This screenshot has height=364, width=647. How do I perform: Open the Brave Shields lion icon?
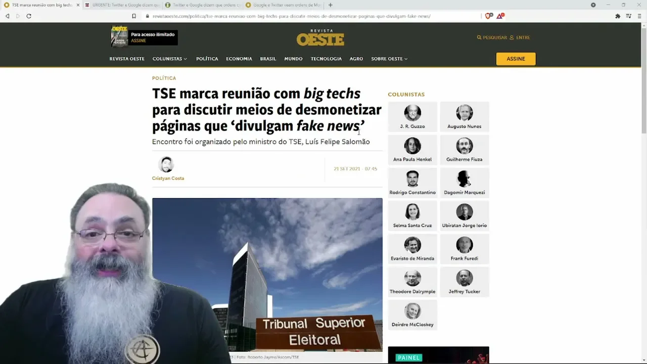[488, 16]
